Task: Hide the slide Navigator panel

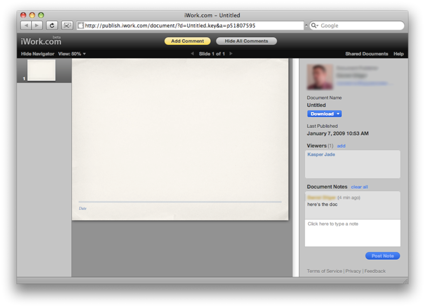Action: pos(37,53)
